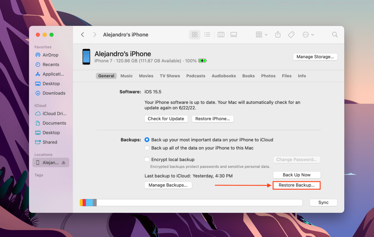Go back with the back chevron
The image size is (374, 237).
(x=83, y=35)
